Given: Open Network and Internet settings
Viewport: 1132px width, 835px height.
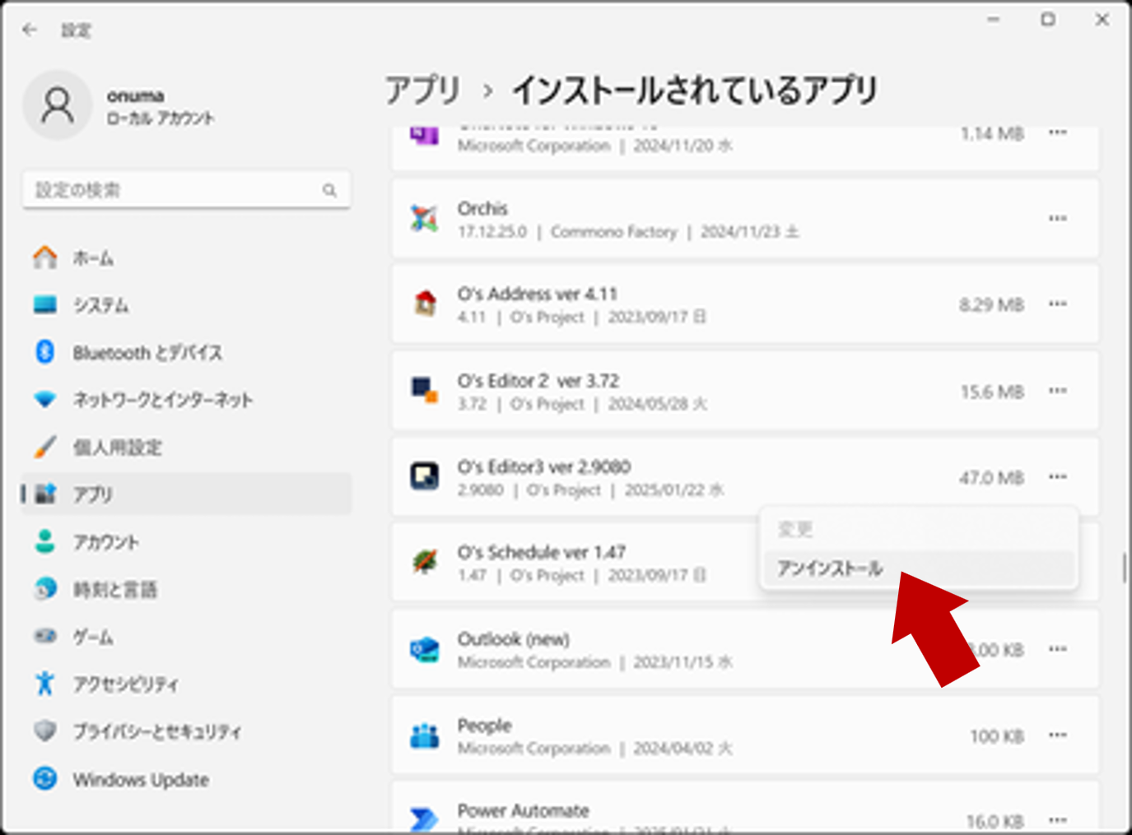Looking at the screenshot, I should tap(187, 400).
